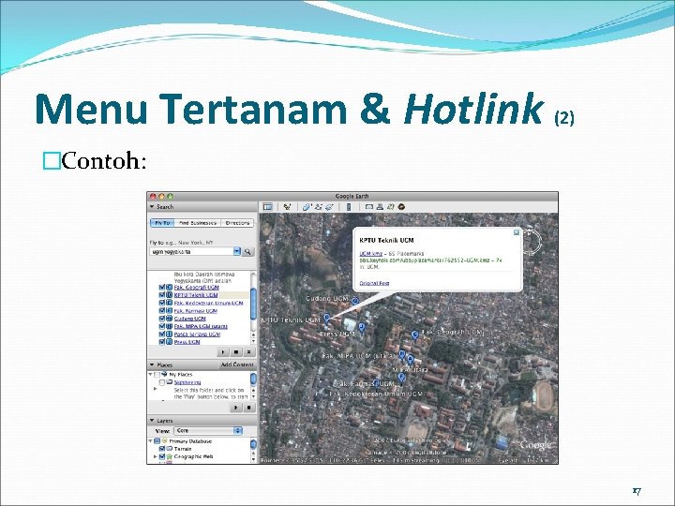Click the Print toolbar icon
675x506 pixels.
click(x=380, y=207)
